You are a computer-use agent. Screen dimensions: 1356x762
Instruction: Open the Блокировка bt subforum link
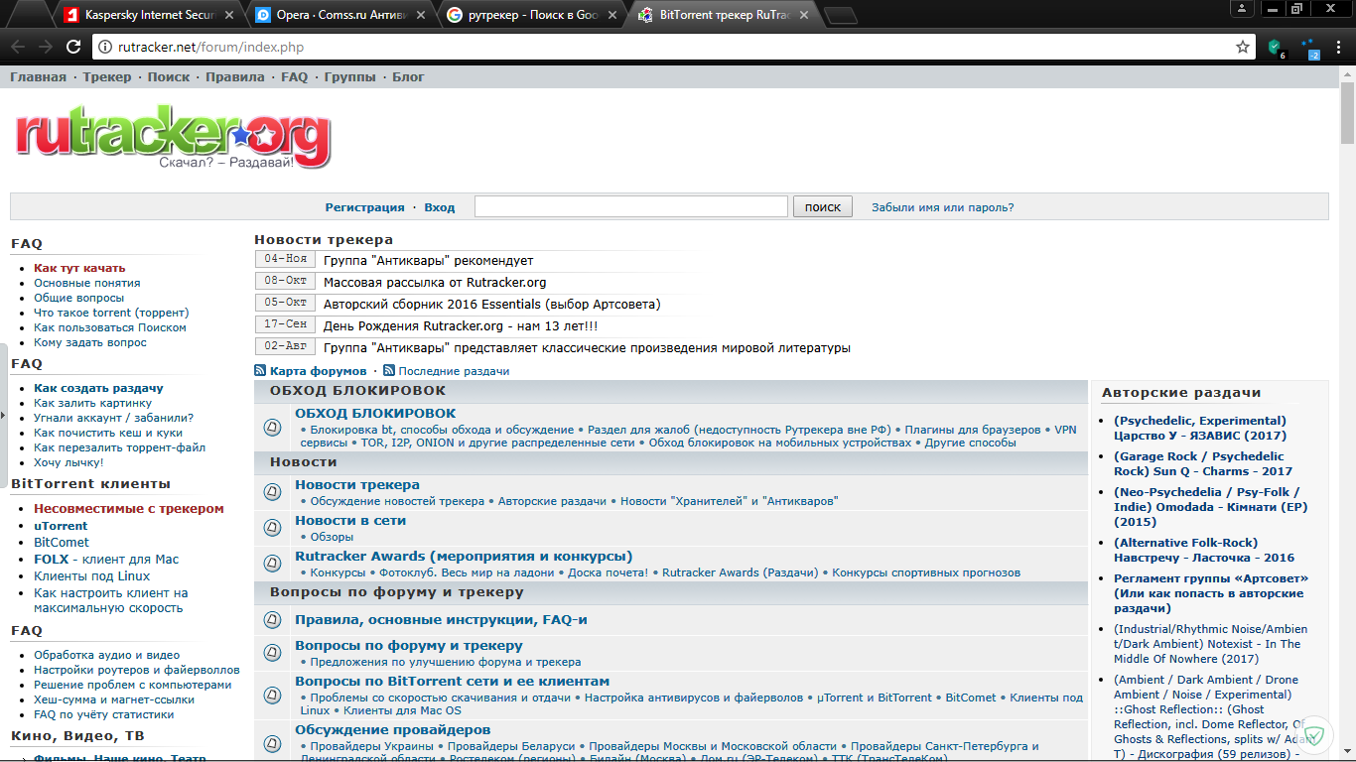click(x=442, y=430)
